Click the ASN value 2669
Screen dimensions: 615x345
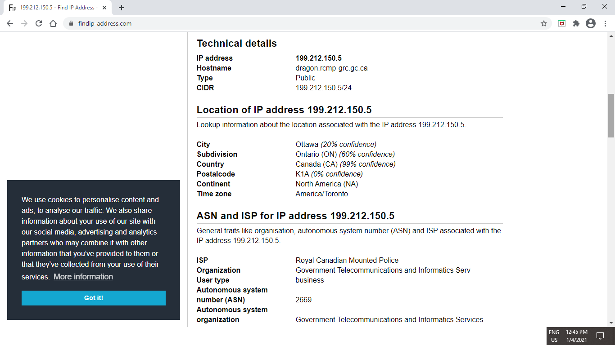point(303,300)
